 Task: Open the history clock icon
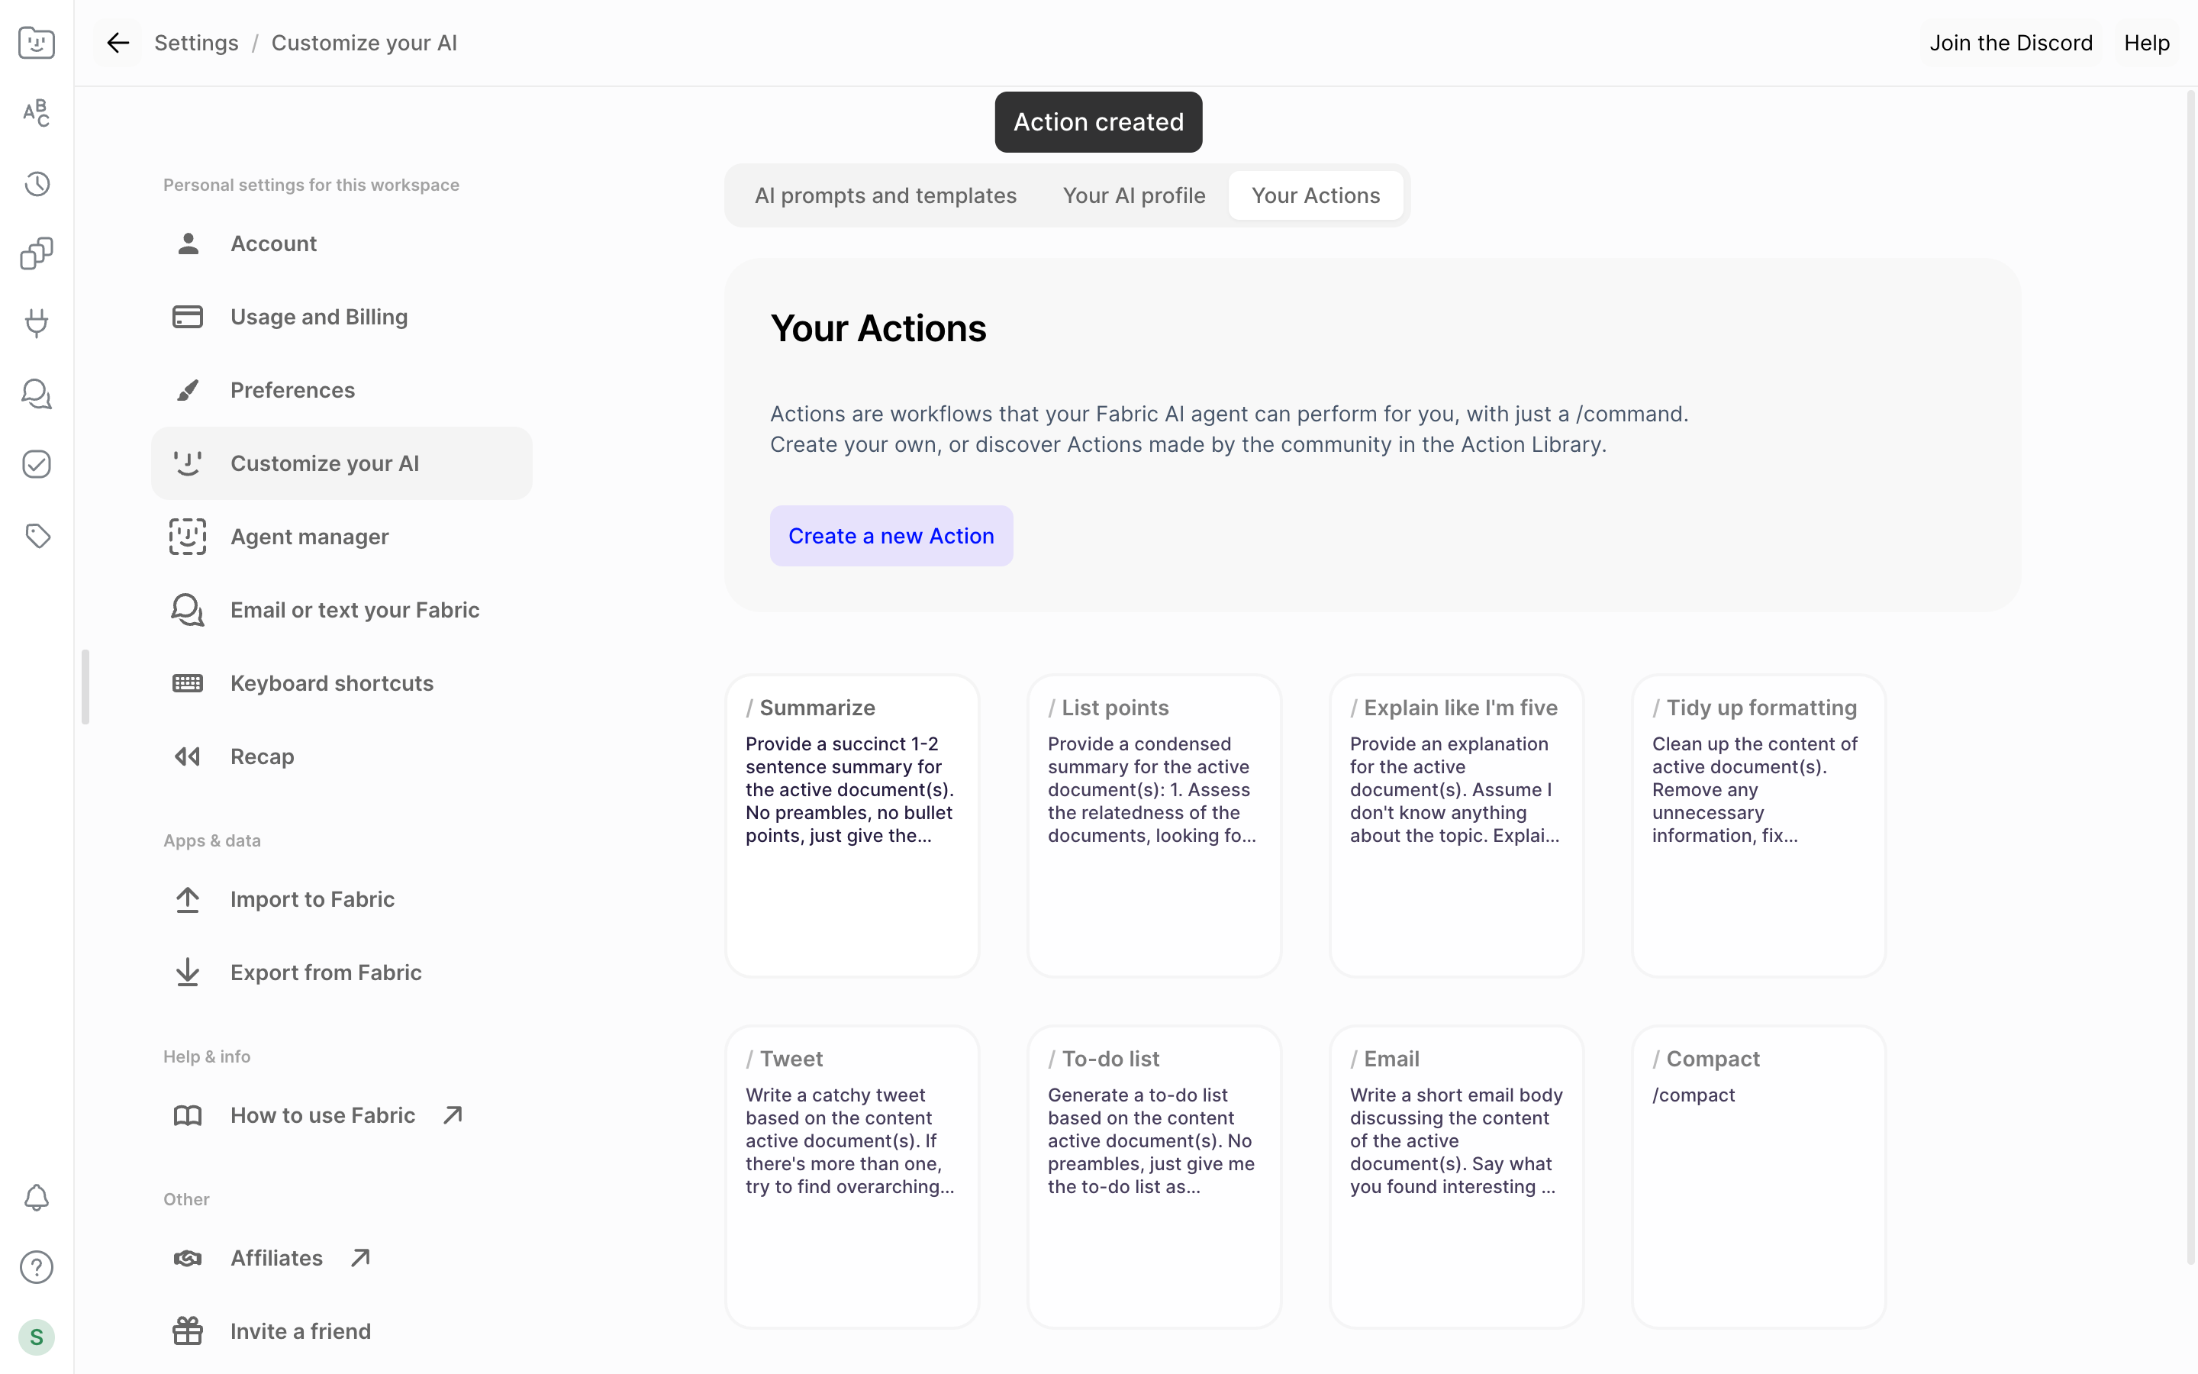[x=37, y=183]
